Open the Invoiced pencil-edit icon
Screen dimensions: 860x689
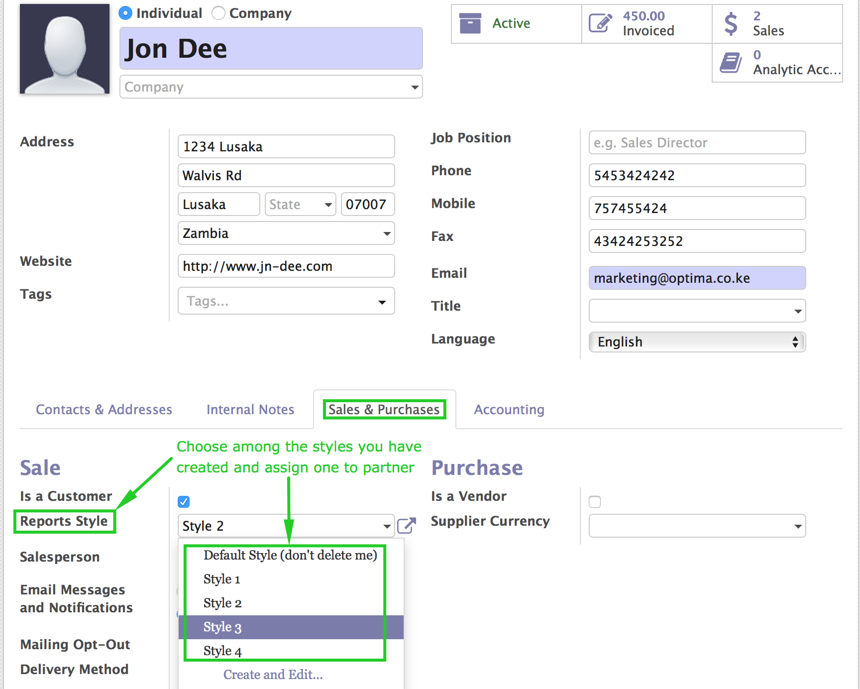tap(600, 23)
